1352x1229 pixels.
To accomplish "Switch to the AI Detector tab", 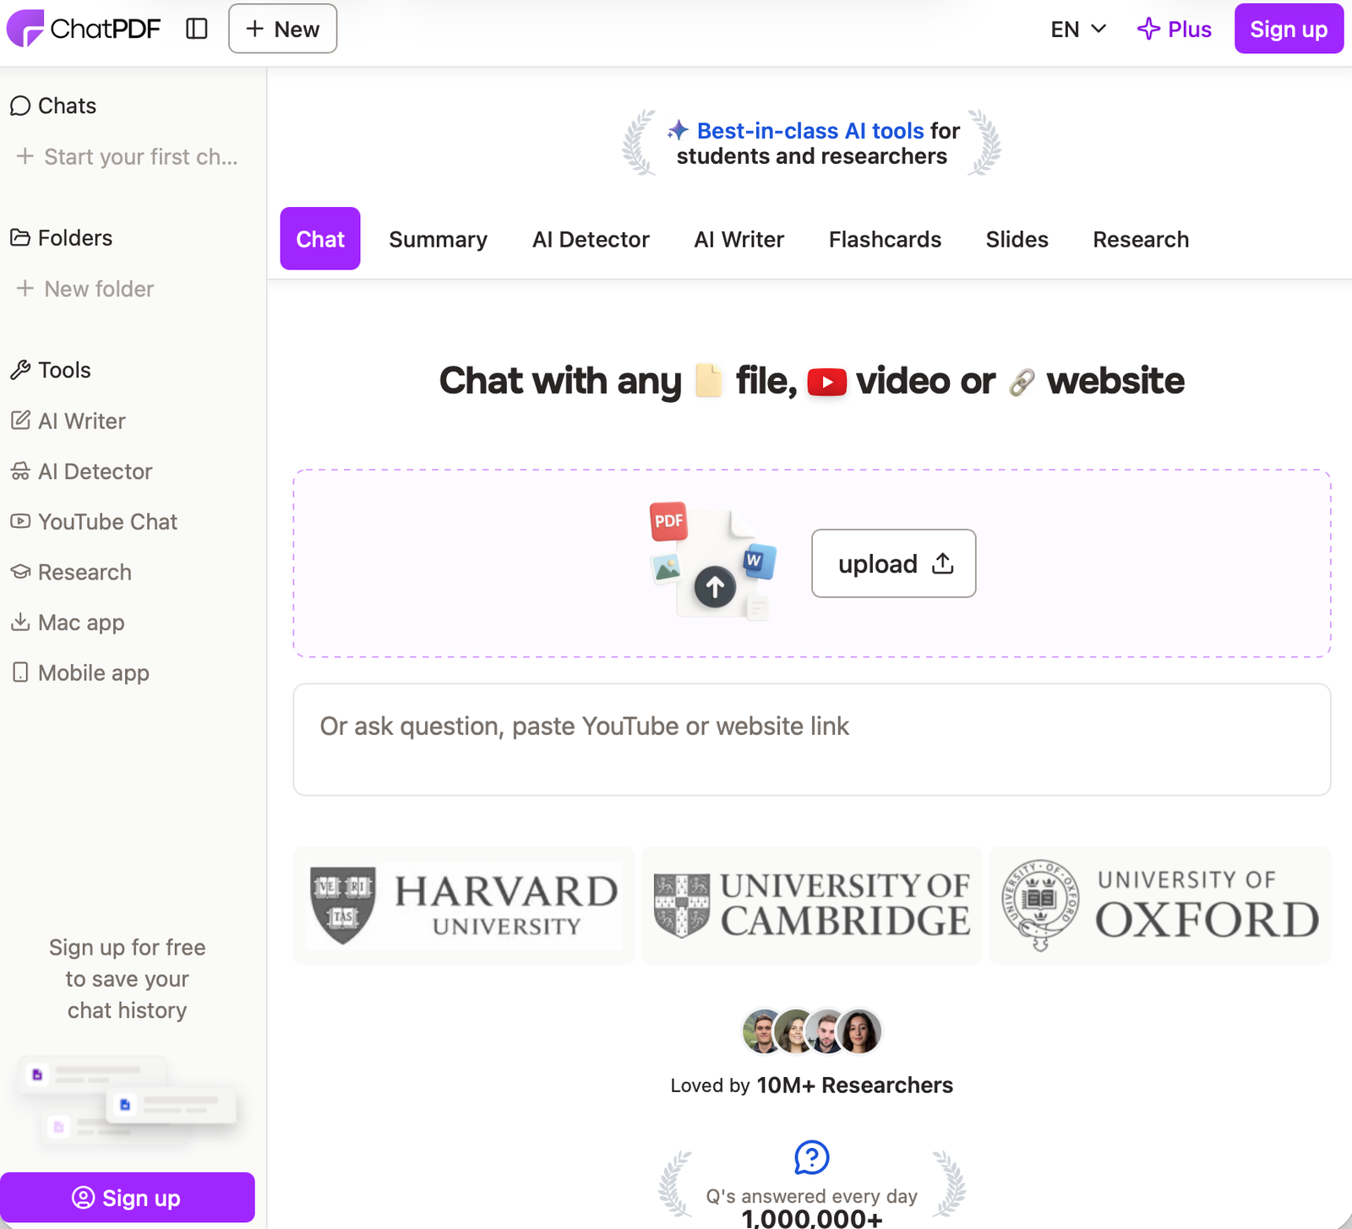I will click(x=591, y=240).
